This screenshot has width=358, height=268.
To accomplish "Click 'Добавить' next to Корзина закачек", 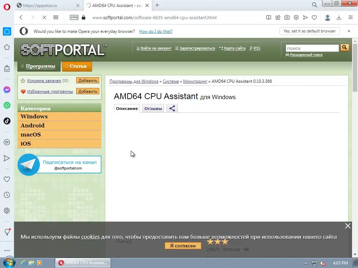I will [x=88, y=81].
